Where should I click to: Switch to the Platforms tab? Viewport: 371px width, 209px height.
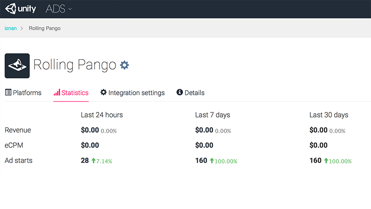tap(27, 93)
